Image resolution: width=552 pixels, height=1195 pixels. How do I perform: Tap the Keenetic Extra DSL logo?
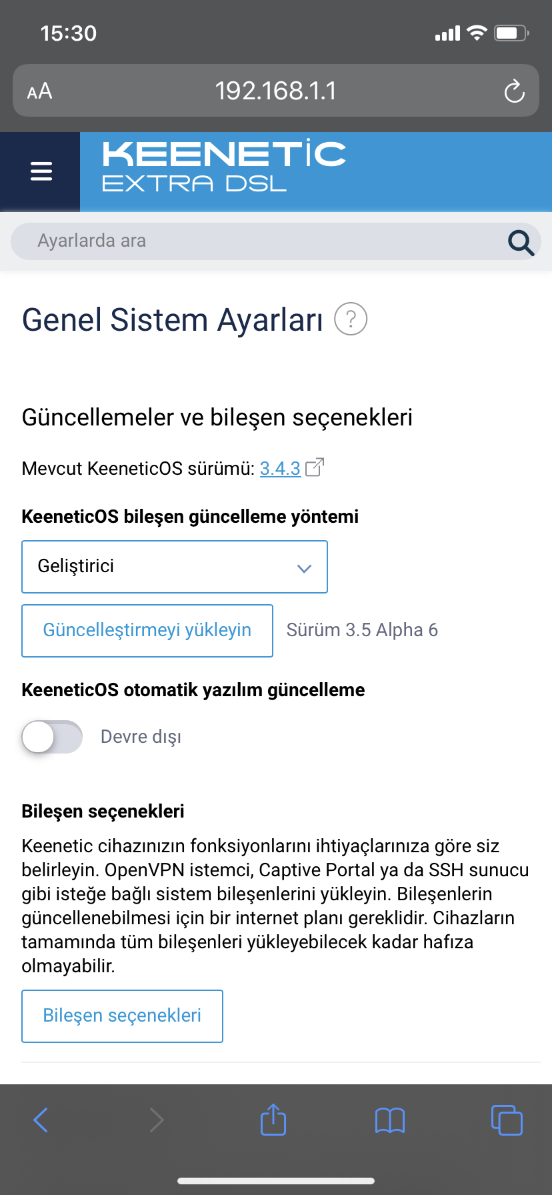click(x=224, y=166)
